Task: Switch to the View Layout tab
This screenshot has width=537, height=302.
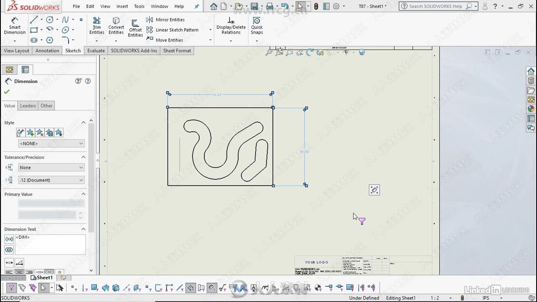Action: 16,51
